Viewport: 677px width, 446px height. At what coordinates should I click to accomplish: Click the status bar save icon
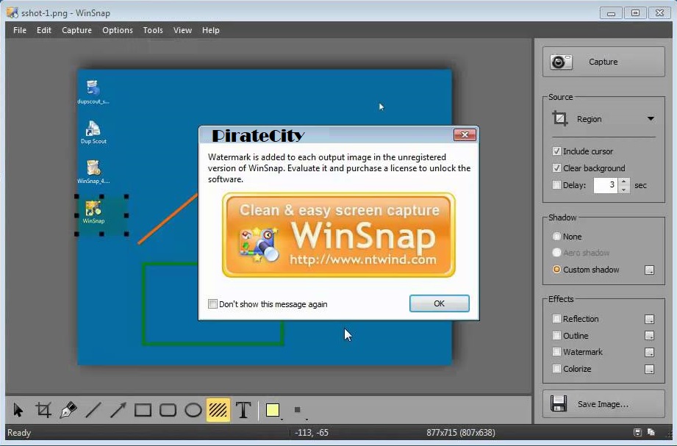tap(637, 432)
